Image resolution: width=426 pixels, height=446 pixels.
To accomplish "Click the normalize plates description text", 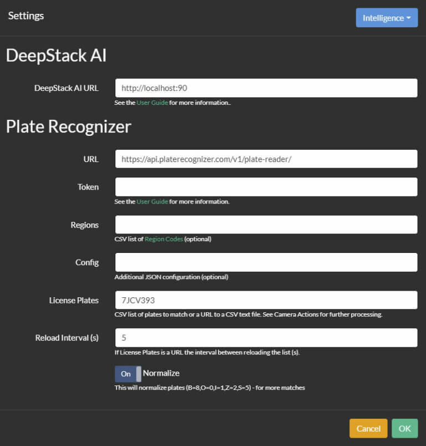I will (210, 388).
